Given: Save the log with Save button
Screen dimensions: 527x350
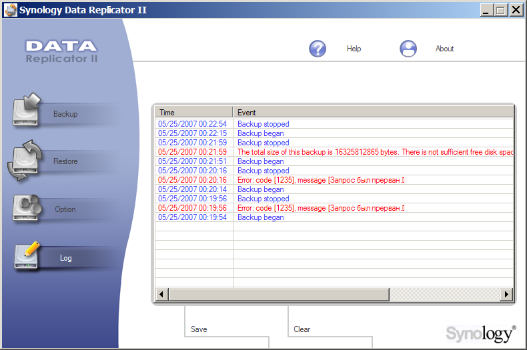Looking at the screenshot, I should [199, 329].
